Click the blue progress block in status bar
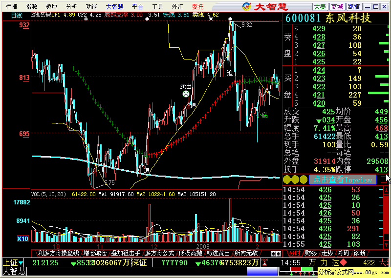391x278 pixels. pyautogui.click(x=262, y=271)
